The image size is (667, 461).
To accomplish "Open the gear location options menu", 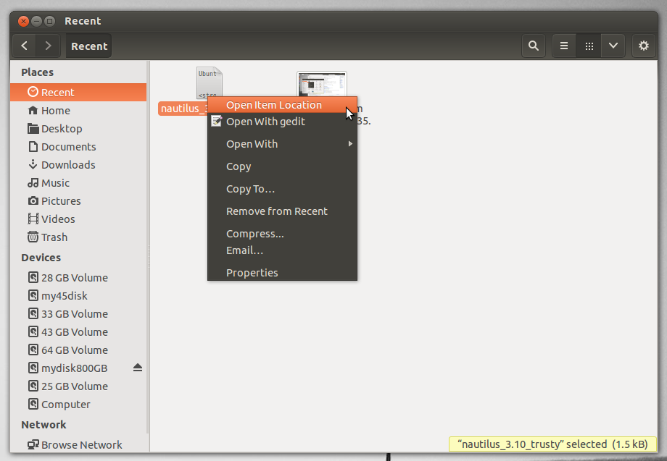I will (x=644, y=46).
